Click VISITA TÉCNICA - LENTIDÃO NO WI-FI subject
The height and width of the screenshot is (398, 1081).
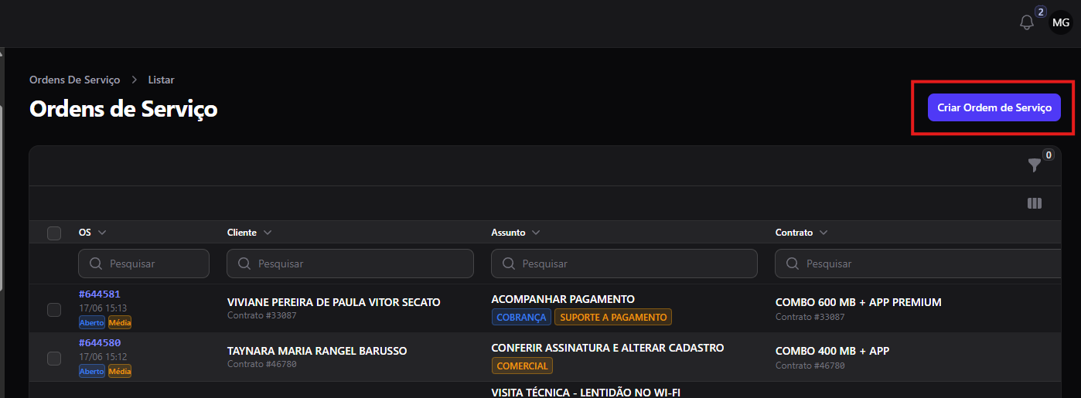point(586,393)
